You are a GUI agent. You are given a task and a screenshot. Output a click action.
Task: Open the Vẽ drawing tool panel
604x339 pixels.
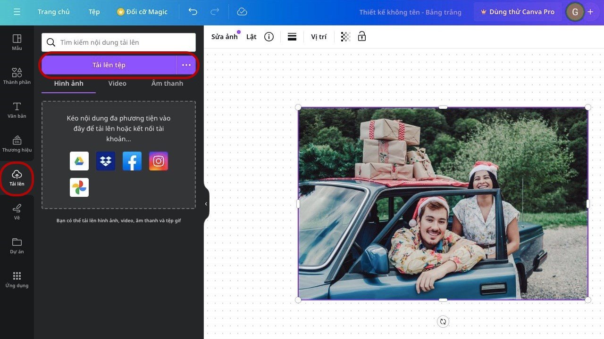coord(17,212)
